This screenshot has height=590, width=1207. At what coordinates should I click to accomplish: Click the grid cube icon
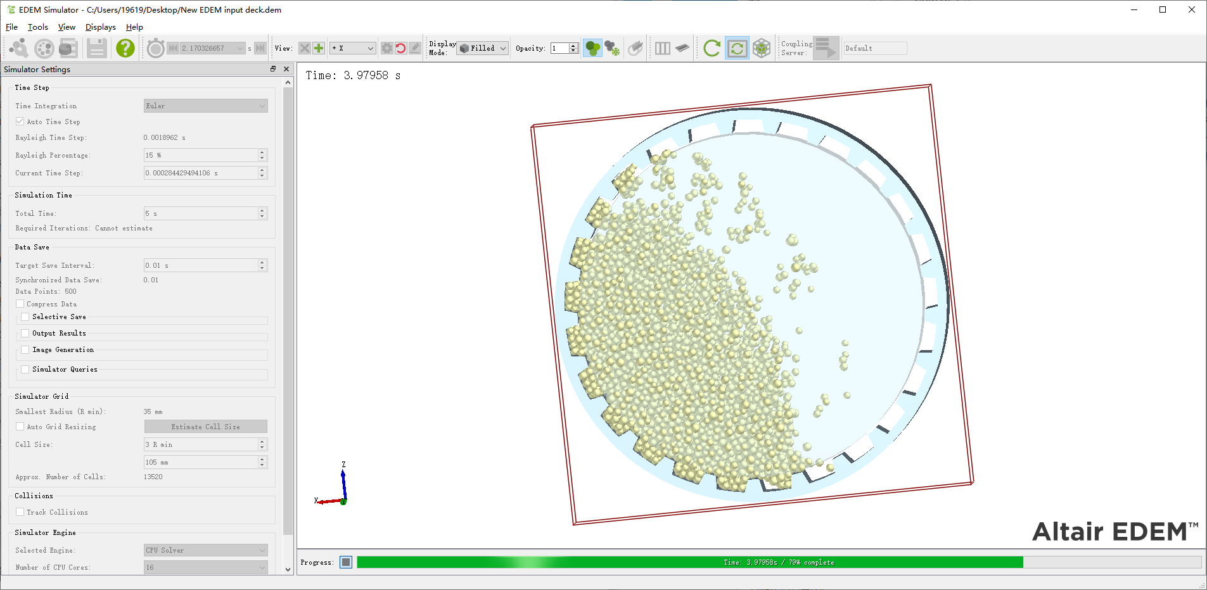pos(762,48)
